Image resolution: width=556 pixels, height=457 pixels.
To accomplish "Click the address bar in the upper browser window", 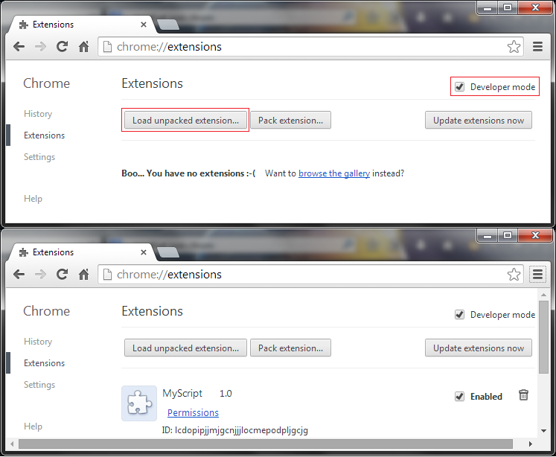I will coord(298,47).
